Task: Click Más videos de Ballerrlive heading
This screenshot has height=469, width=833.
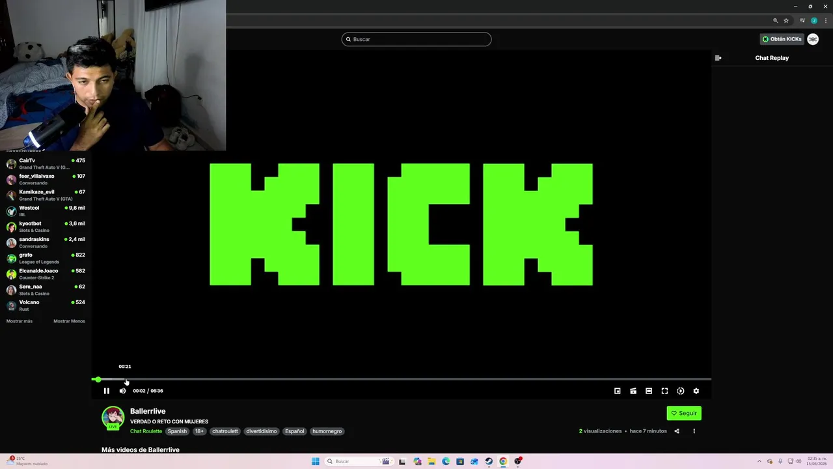Action: tap(141, 449)
